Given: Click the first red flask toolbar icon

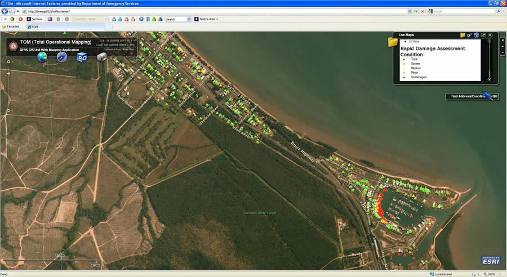Looking at the screenshot, I should tap(126, 19).
